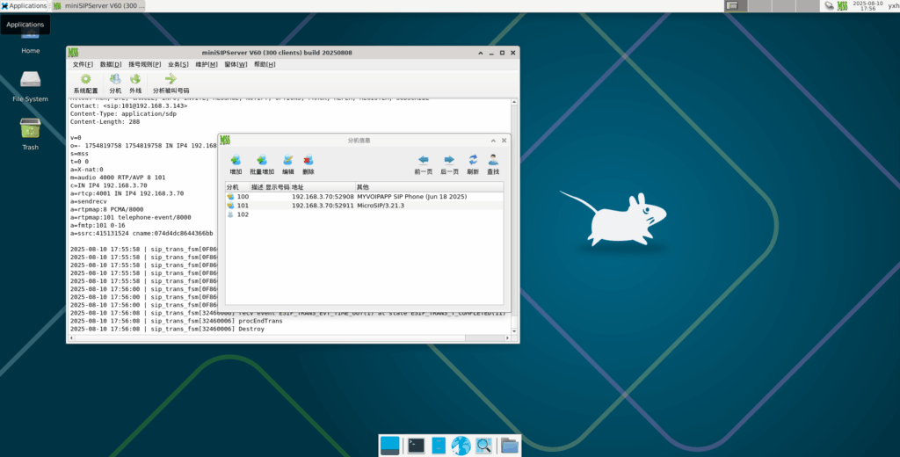Click the 地址 column header
Screen dimensions: 900x457
point(323,187)
